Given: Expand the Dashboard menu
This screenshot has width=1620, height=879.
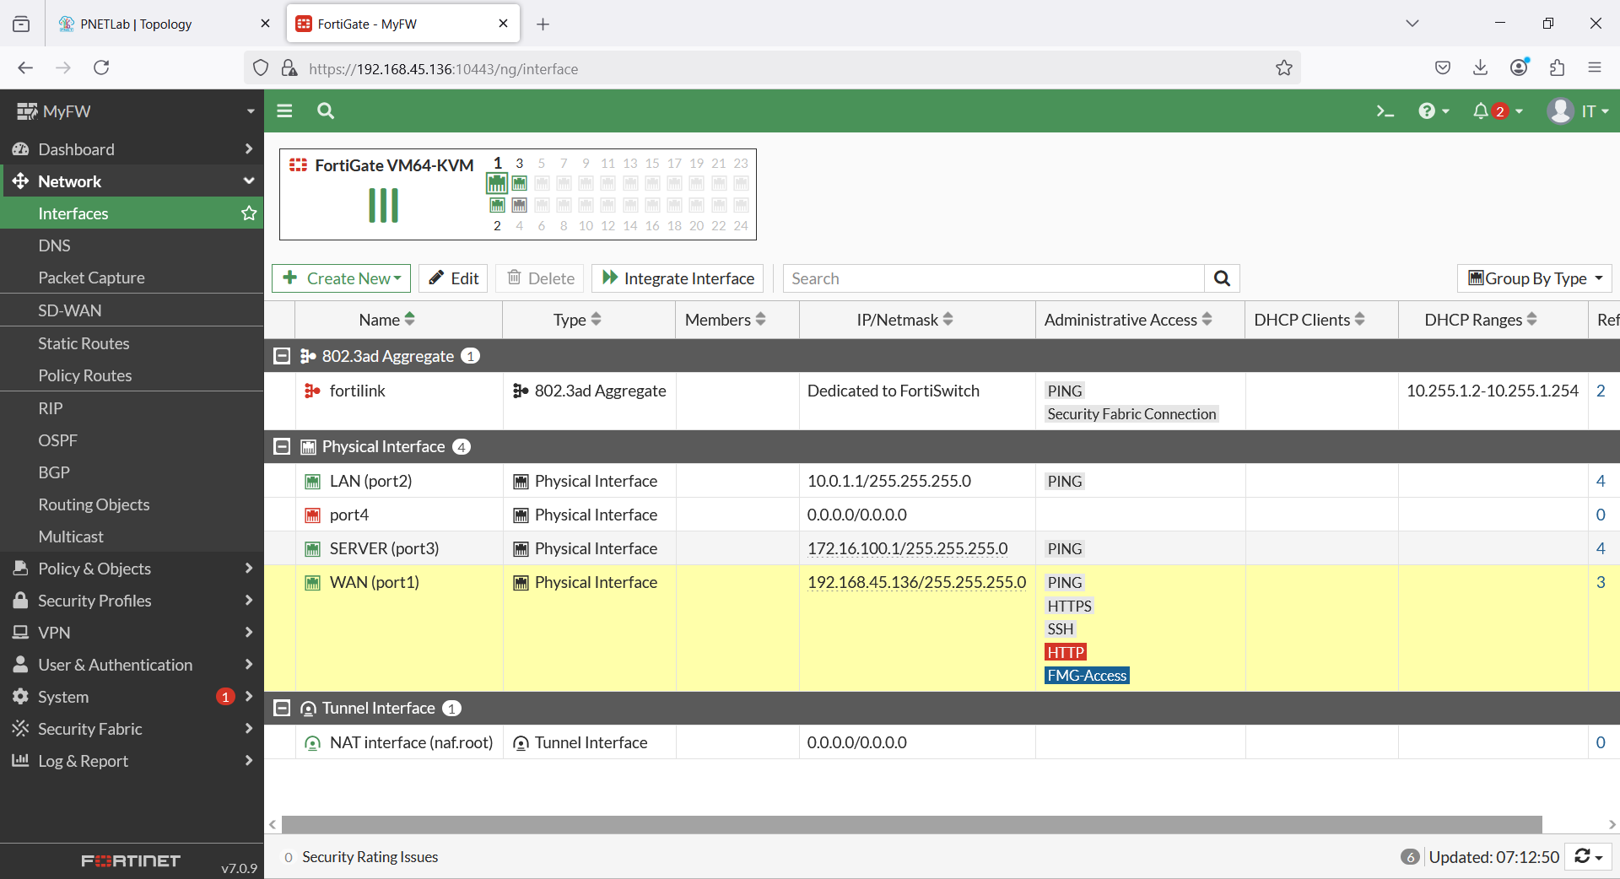Looking at the screenshot, I should [x=132, y=149].
